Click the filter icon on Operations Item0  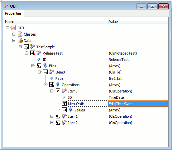[x=58, y=91]
